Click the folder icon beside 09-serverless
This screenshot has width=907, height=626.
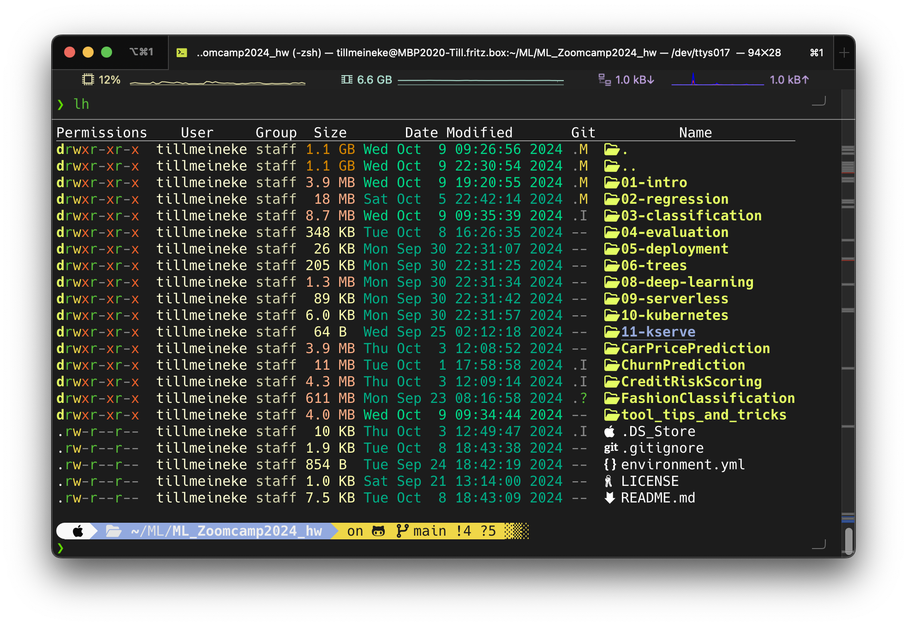tap(612, 299)
